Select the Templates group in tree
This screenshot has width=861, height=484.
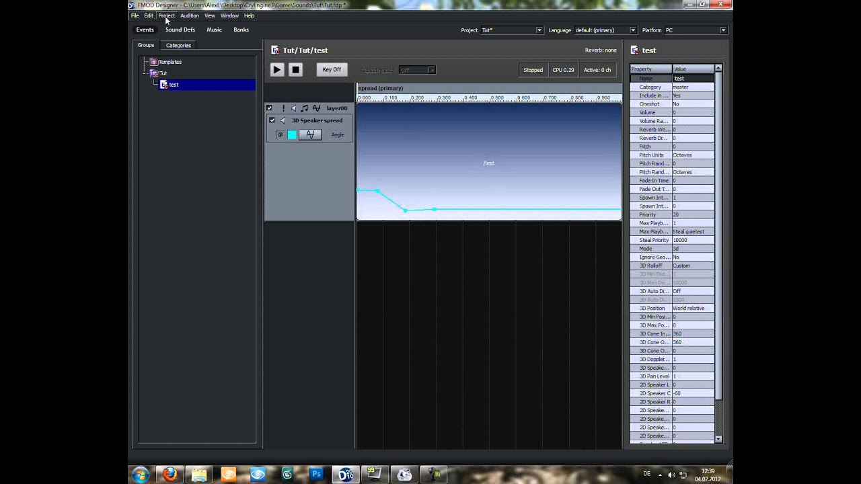point(170,62)
